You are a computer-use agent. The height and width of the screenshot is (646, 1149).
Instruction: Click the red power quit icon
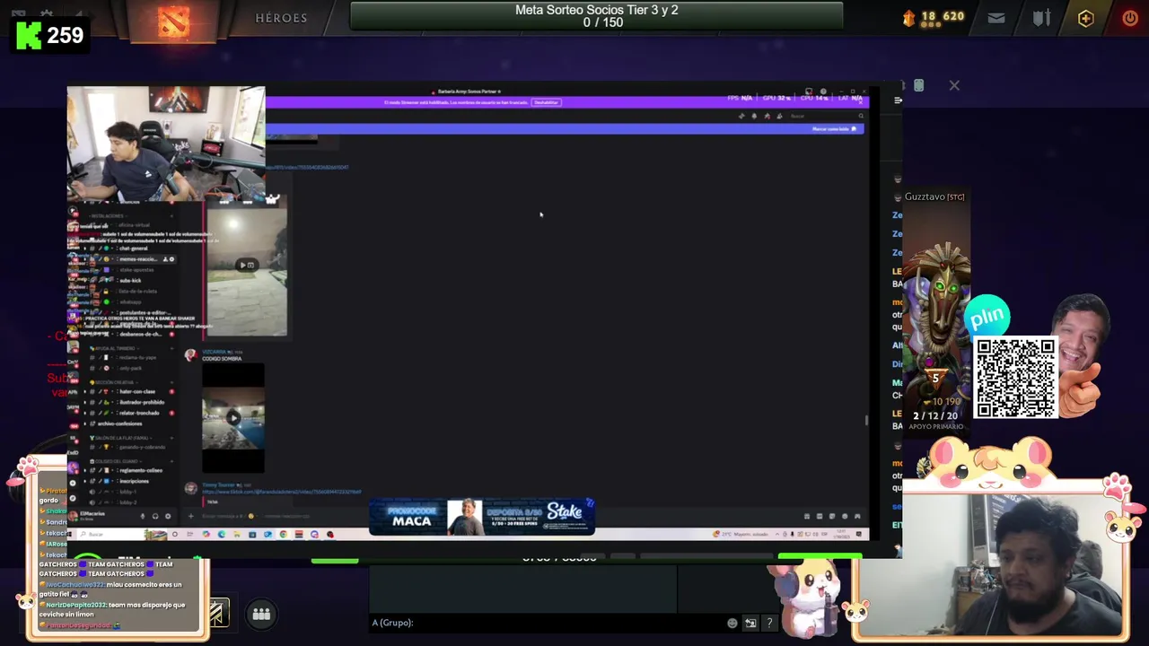[x=1129, y=18]
